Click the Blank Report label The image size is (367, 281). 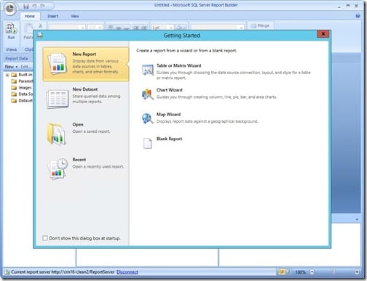[x=169, y=139]
